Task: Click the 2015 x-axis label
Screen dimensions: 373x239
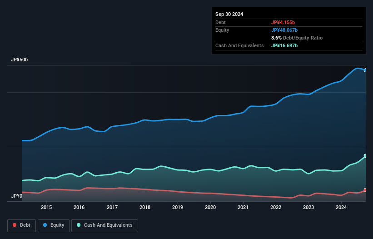Action: (46, 207)
